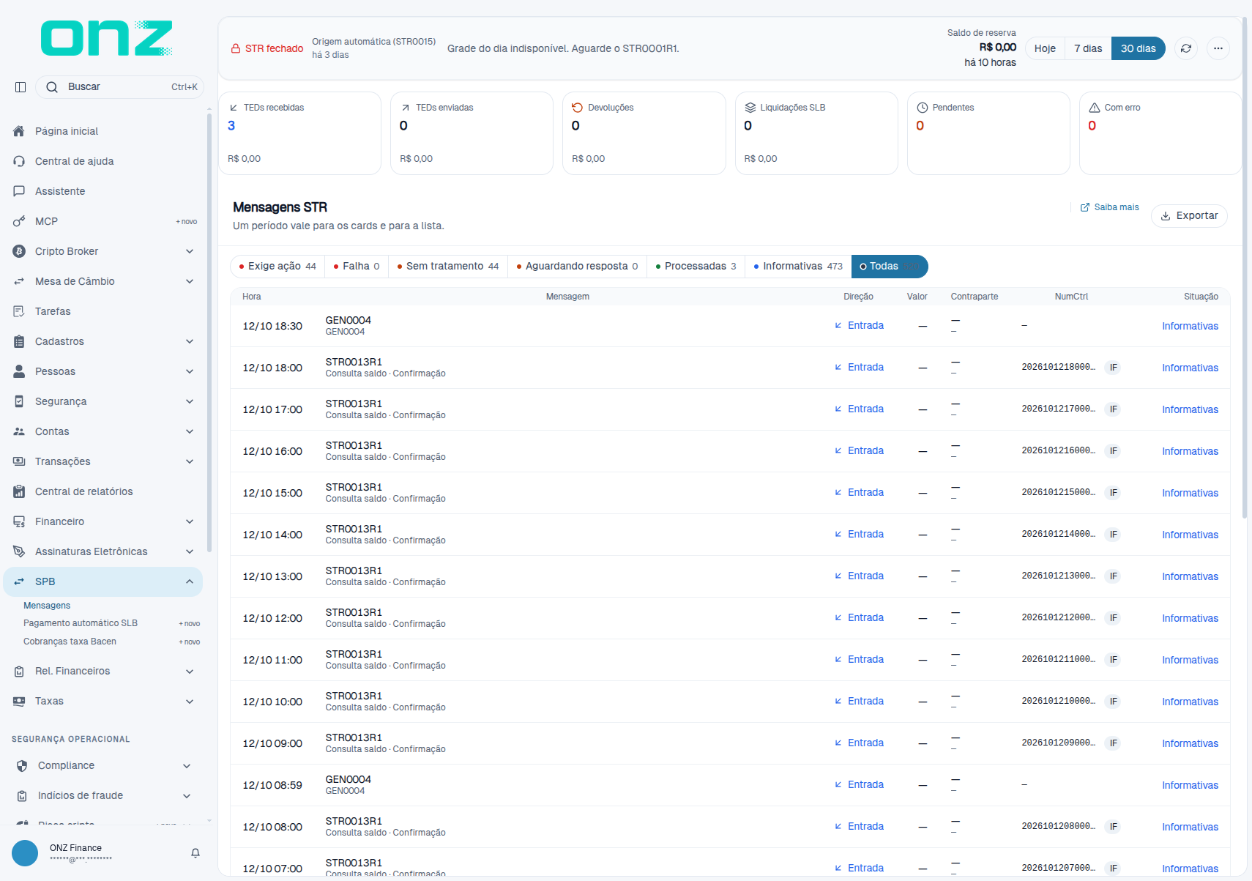Open Página inicial home icon
1252x881 pixels.
[x=19, y=131]
